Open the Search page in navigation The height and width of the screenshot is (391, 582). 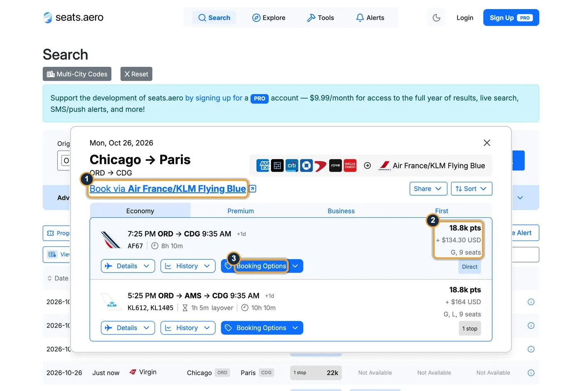[214, 18]
